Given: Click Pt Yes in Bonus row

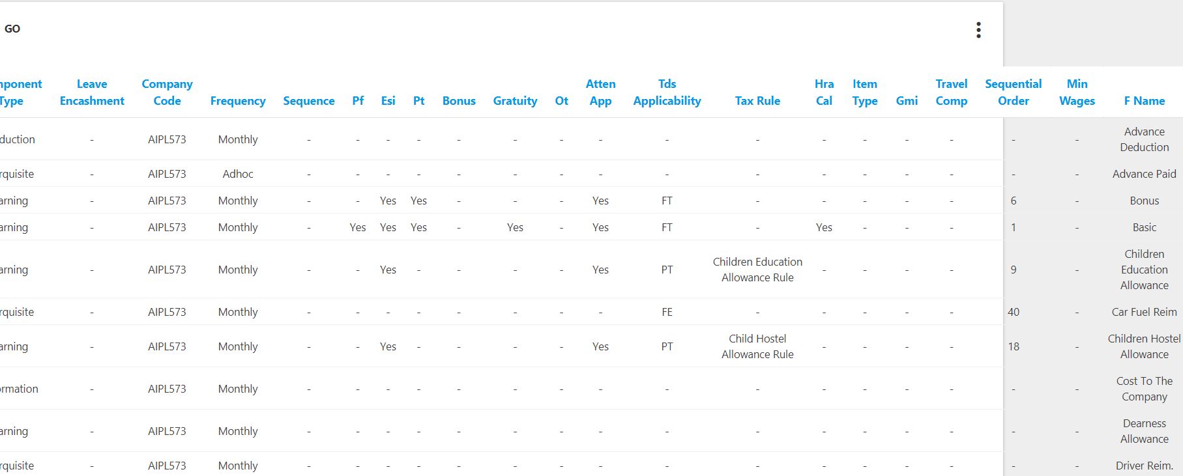Looking at the screenshot, I should point(419,201).
